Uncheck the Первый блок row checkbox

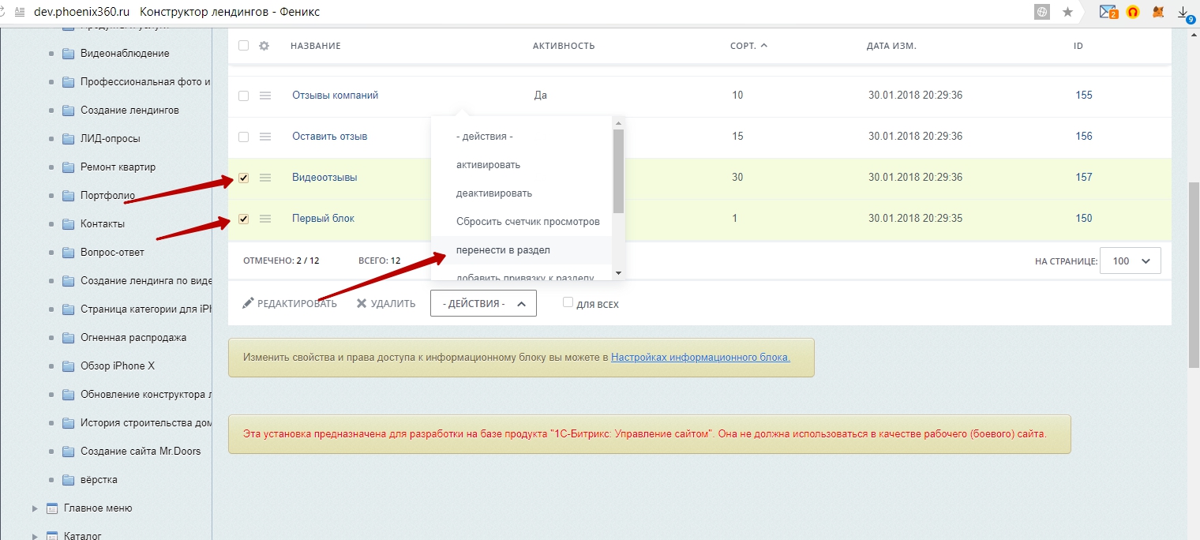243,219
